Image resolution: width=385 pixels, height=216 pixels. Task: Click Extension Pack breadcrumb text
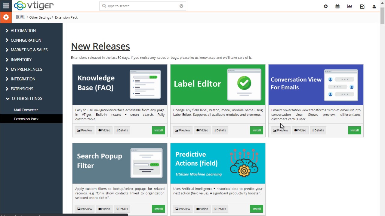coord(66,17)
